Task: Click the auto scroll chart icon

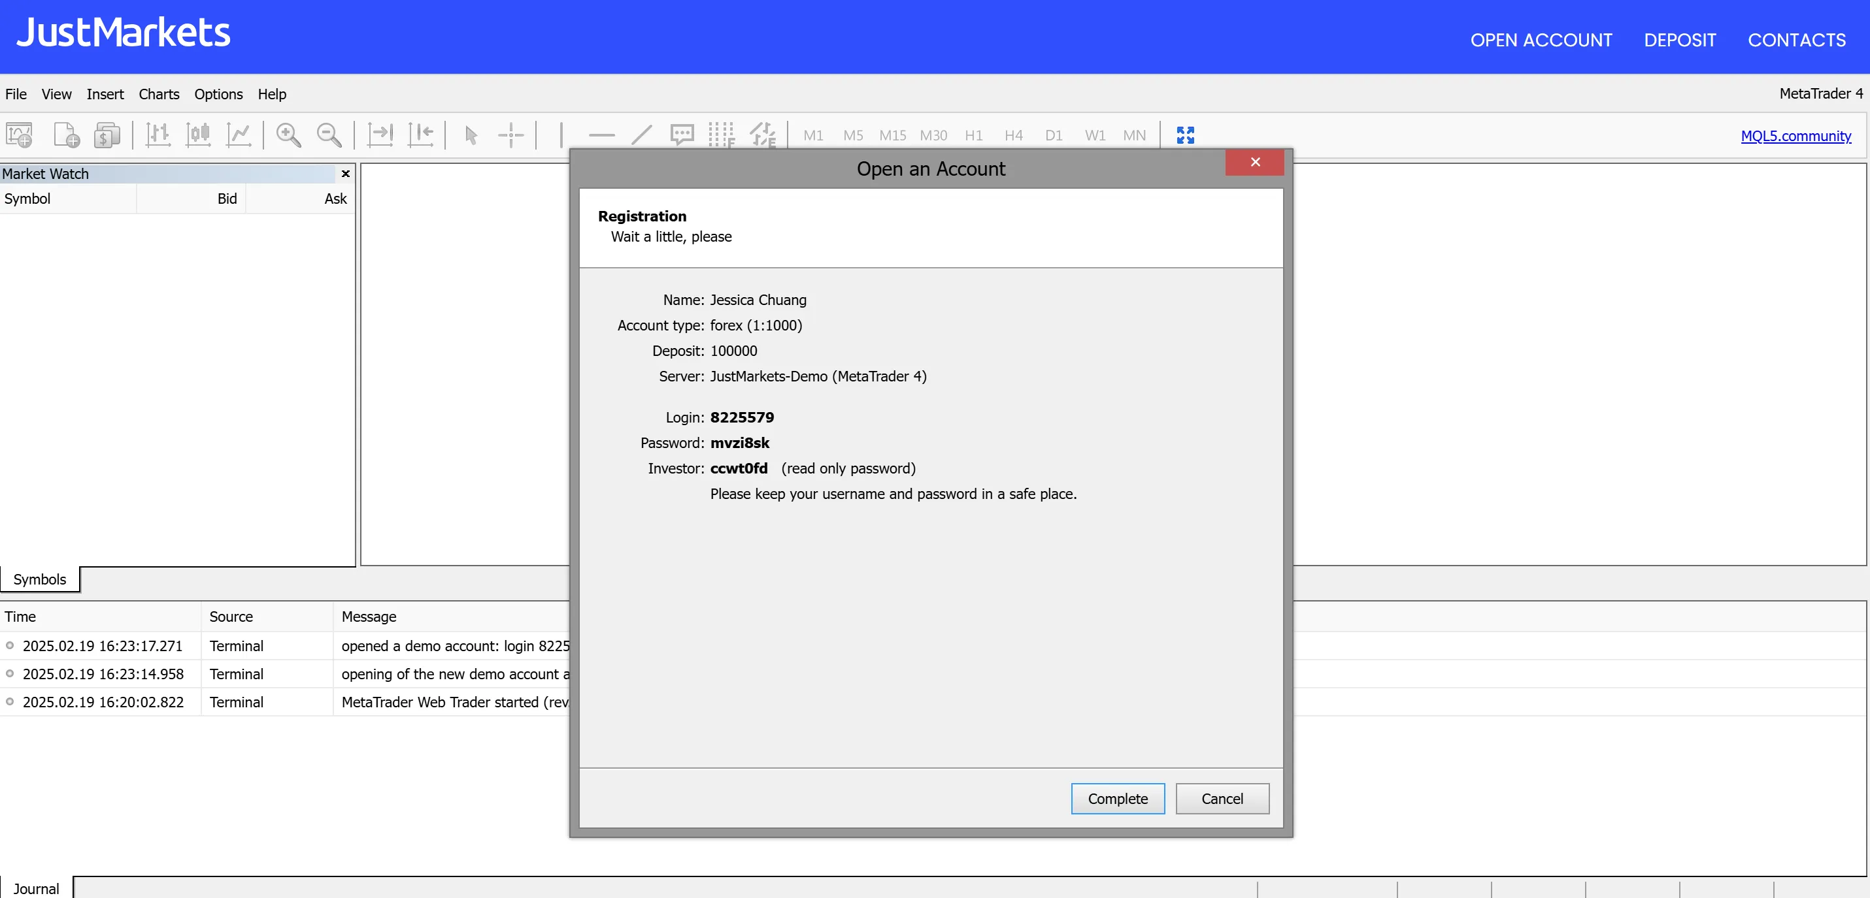Action: click(x=380, y=135)
